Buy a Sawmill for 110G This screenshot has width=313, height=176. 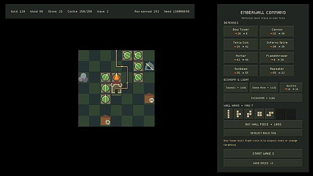[x=236, y=88]
